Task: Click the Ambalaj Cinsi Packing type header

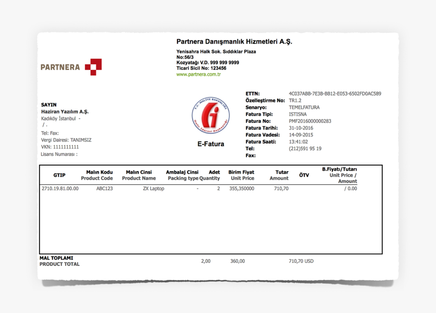Action: point(183,175)
